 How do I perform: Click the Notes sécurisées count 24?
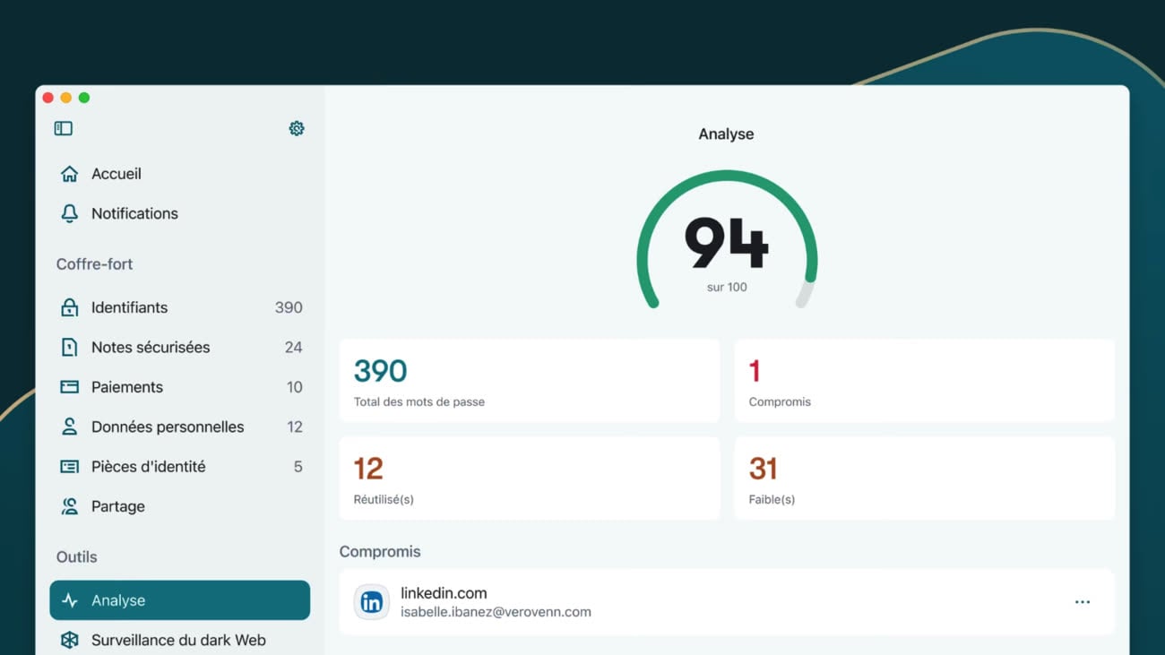click(x=293, y=348)
